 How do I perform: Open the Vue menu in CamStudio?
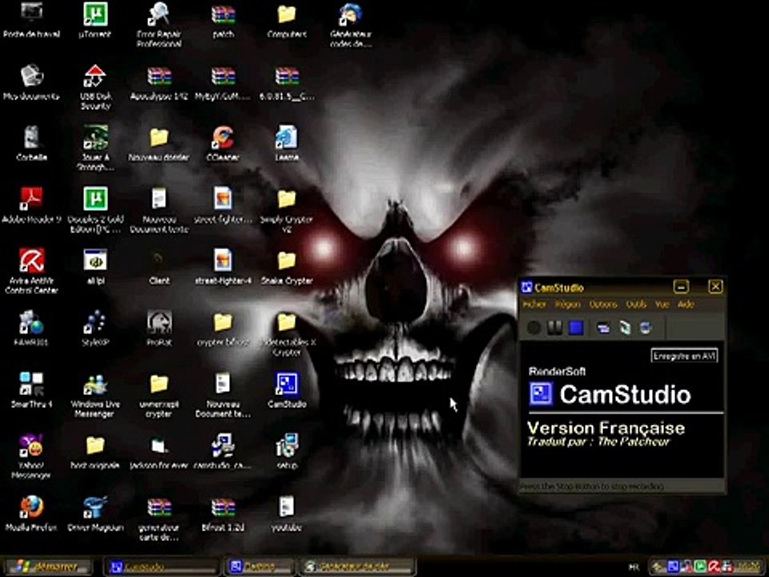click(662, 305)
